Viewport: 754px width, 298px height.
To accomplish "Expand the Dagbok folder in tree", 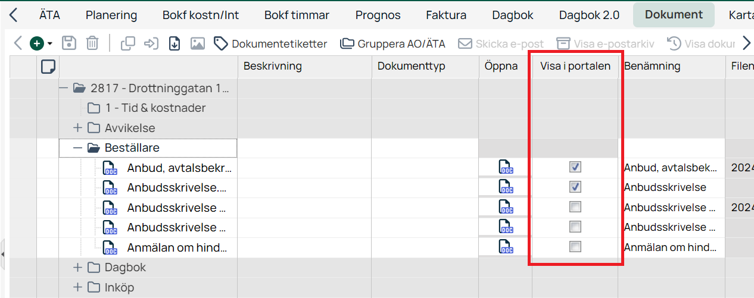I will pos(77,268).
